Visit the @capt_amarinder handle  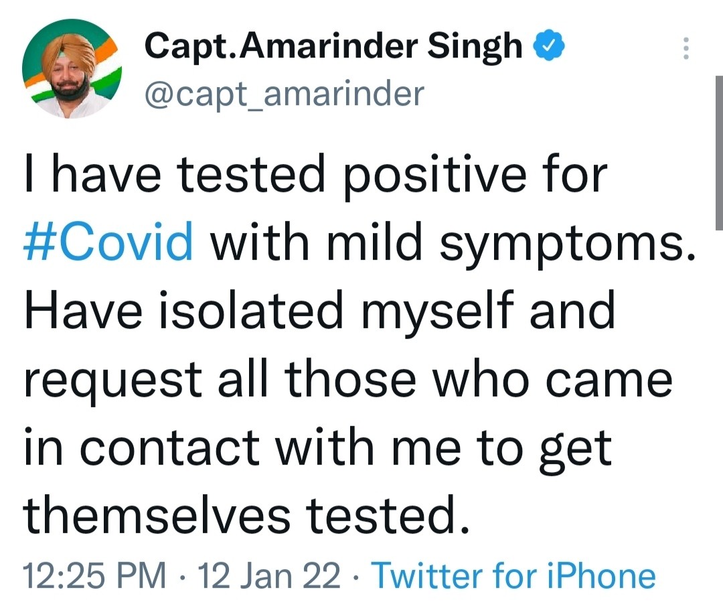pyautogui.click(x=285, y=94)
